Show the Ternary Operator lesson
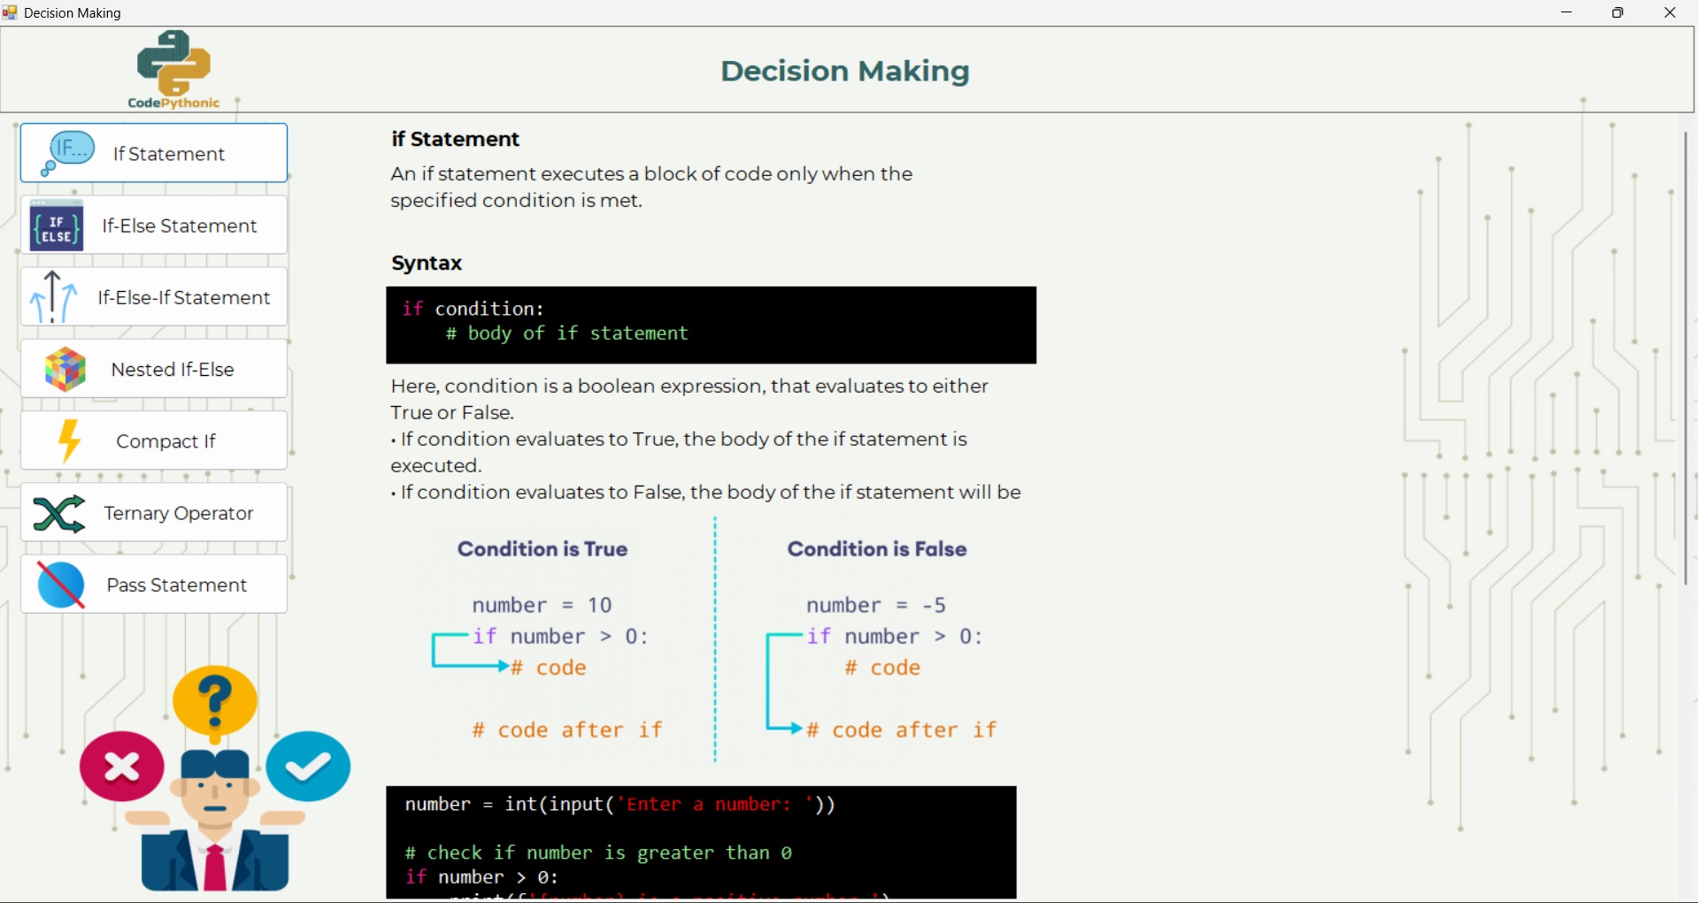Viewport: 1700px width, 903px height. [x=178, y=514]
